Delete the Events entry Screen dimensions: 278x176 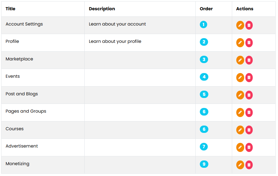click(x=249, y=77)
